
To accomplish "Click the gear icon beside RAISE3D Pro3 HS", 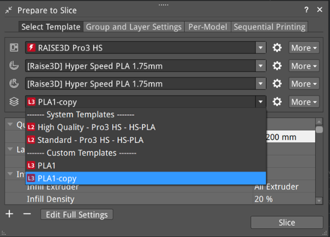I will pos(277,48).
